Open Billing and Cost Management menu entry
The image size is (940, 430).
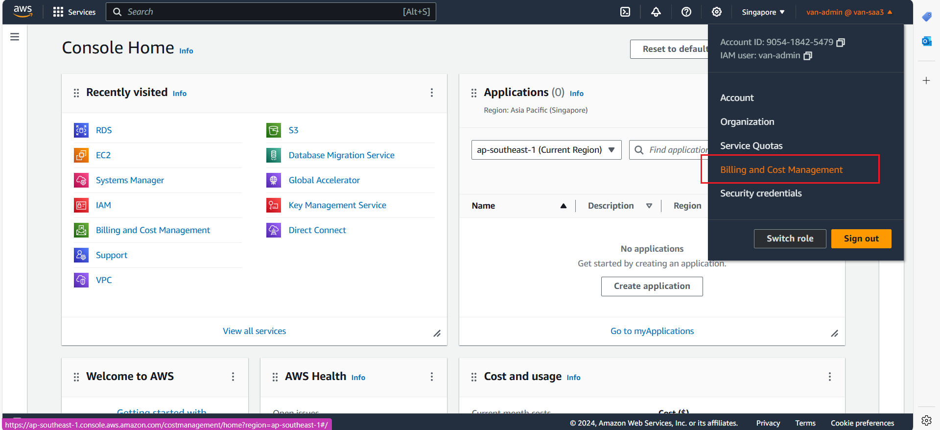click(x=781, y=170)
